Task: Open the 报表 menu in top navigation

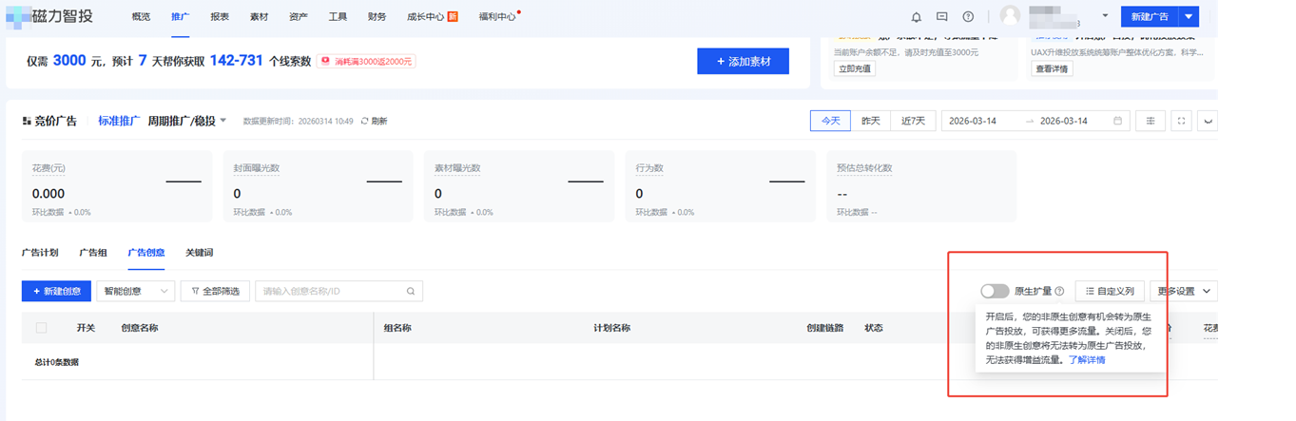Action: click(220, 17)
